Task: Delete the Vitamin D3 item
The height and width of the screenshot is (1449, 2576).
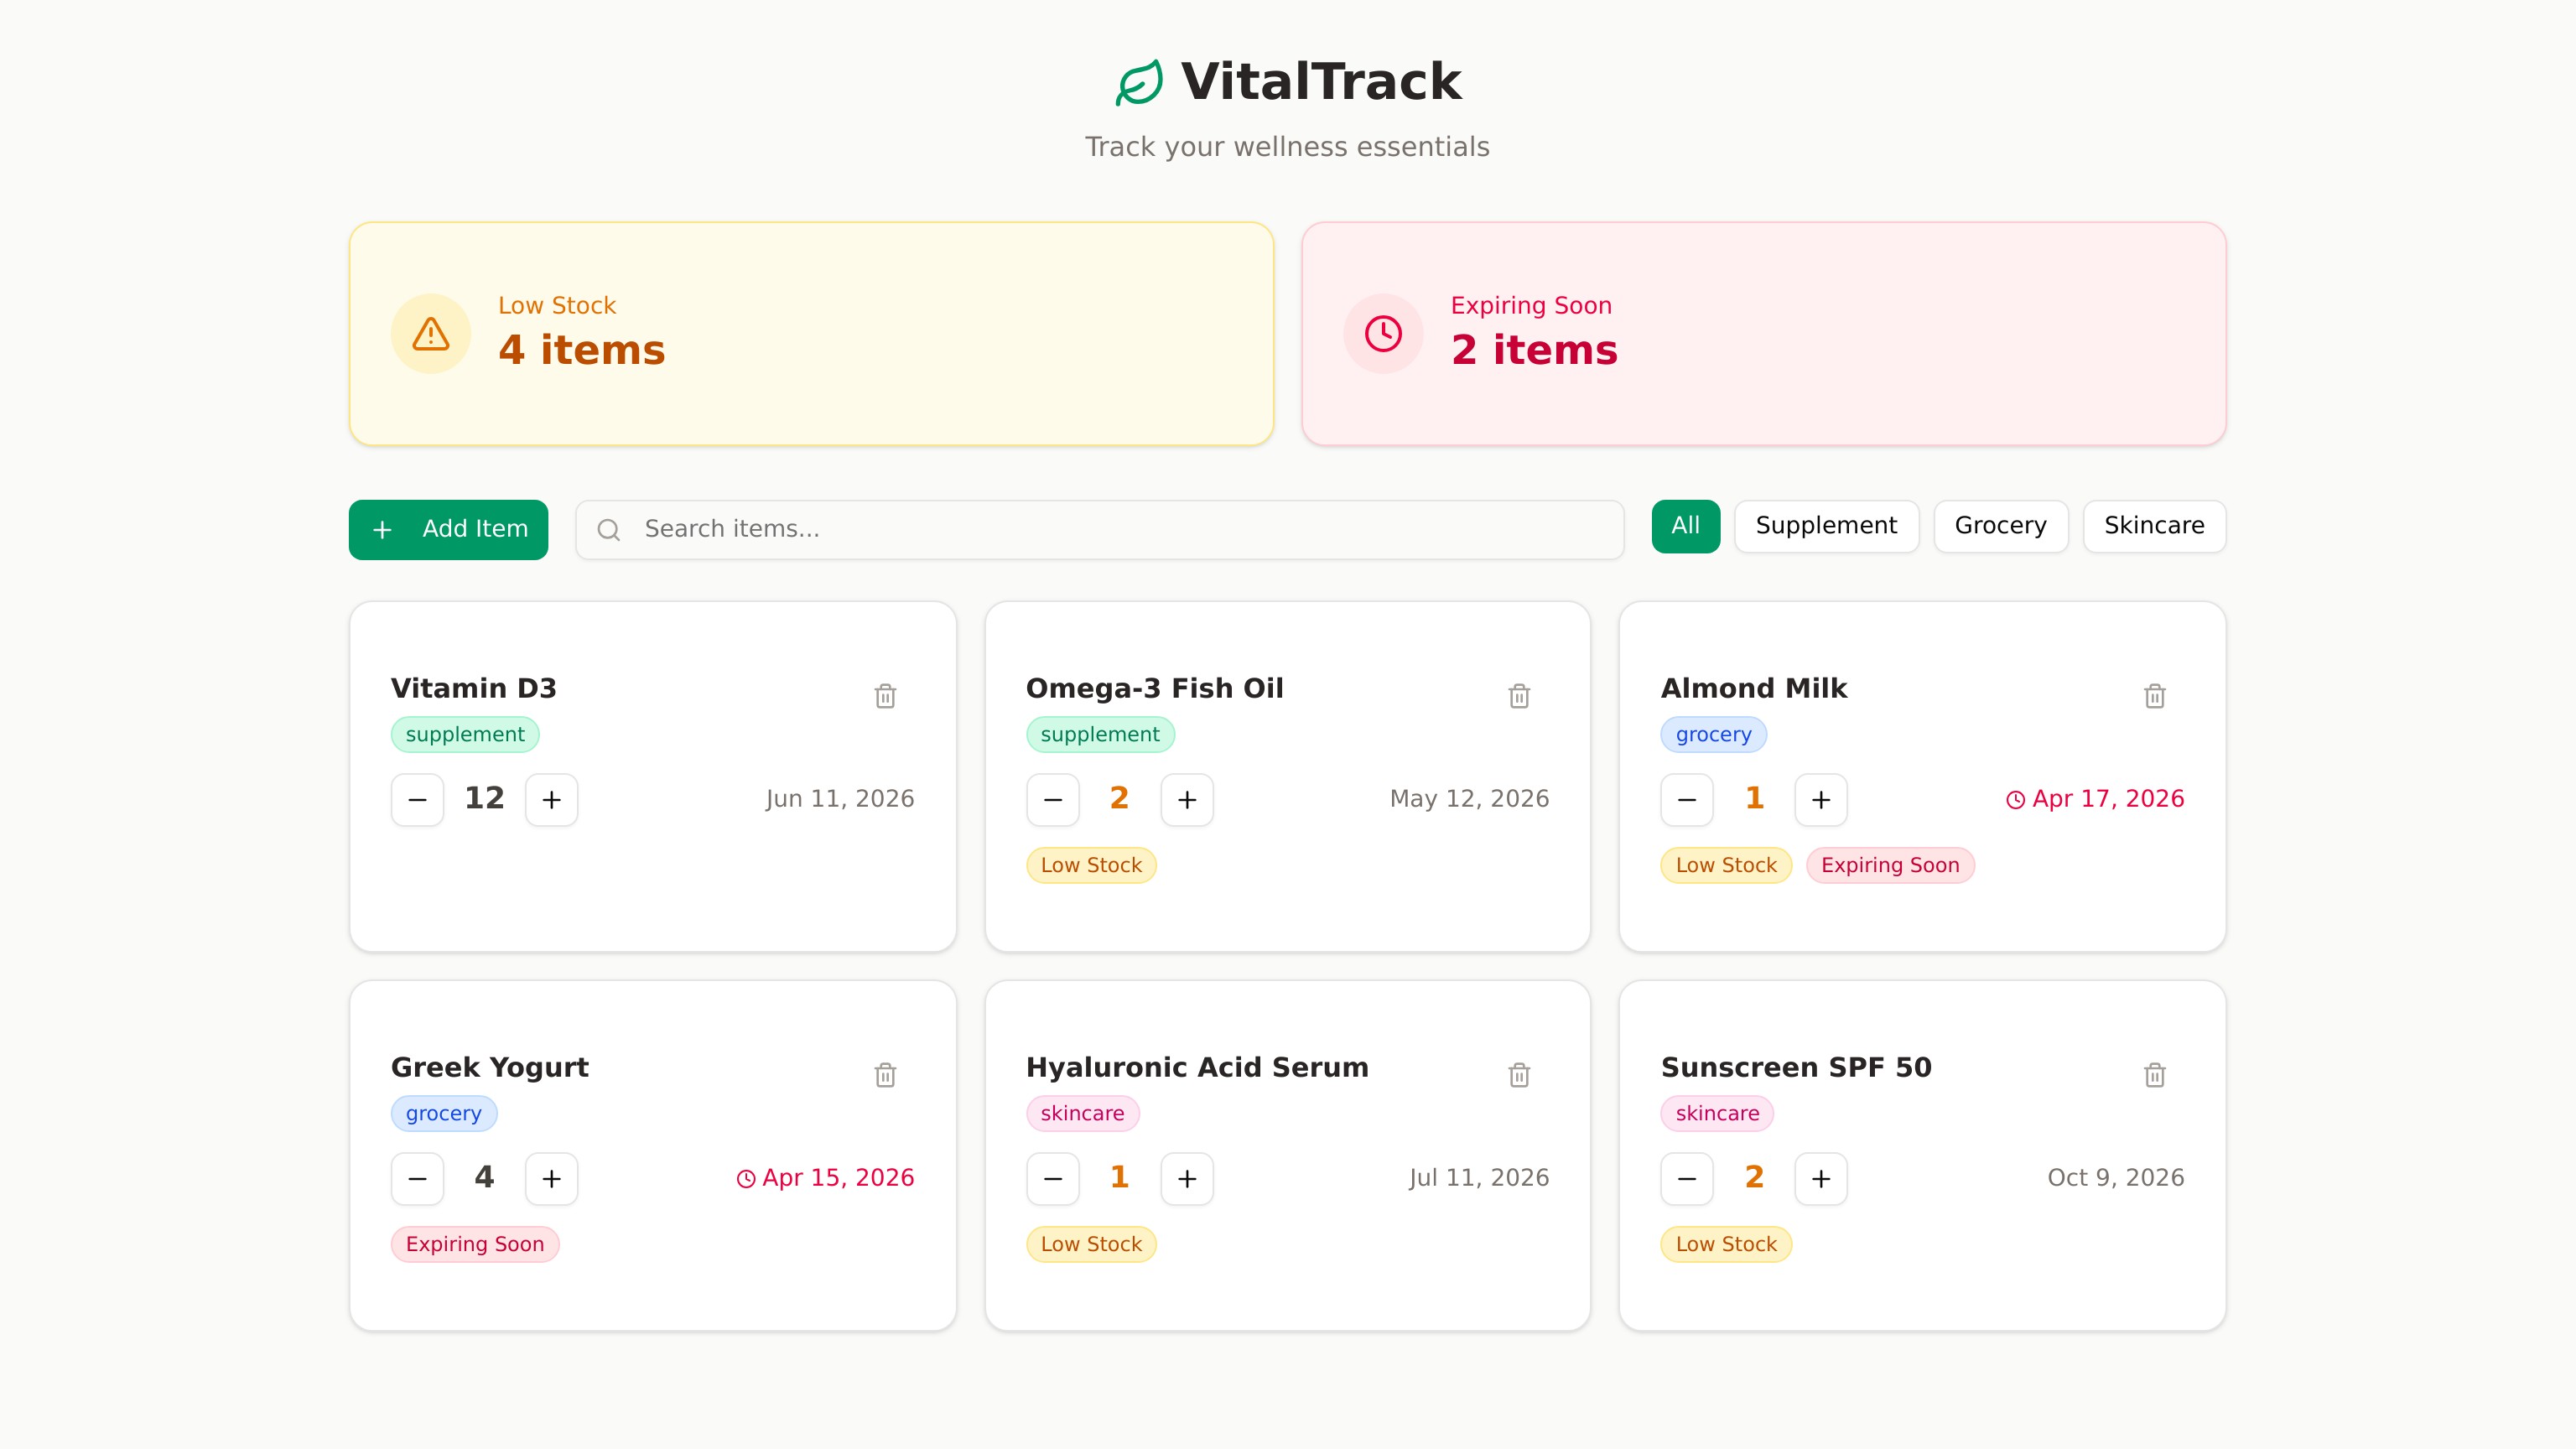Action: click(x=885, y=696)
